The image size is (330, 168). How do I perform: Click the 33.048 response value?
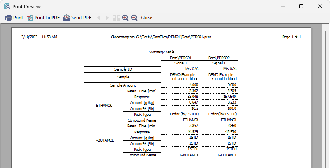pos(193,97)
